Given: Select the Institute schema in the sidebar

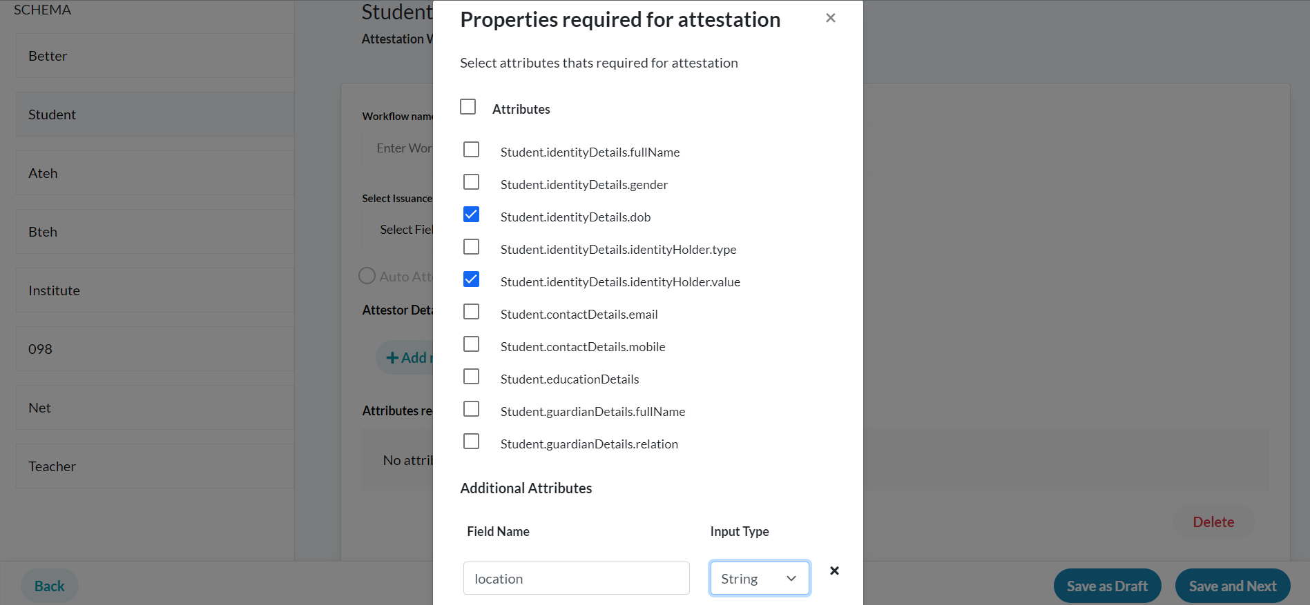Looking at the screenshot, I should [154, 290].
